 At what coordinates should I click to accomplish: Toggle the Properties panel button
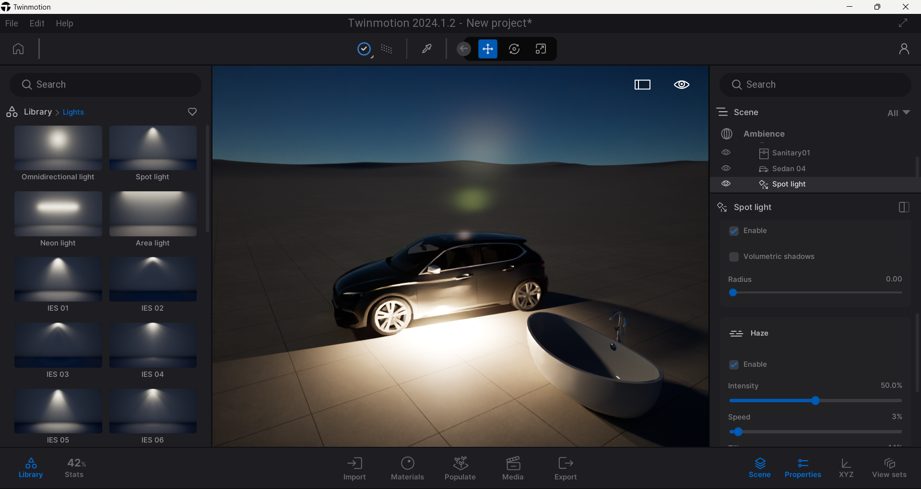(803, 468)
